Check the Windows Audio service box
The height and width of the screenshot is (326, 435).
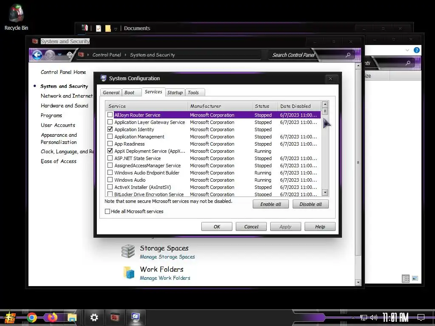(110, 180)
